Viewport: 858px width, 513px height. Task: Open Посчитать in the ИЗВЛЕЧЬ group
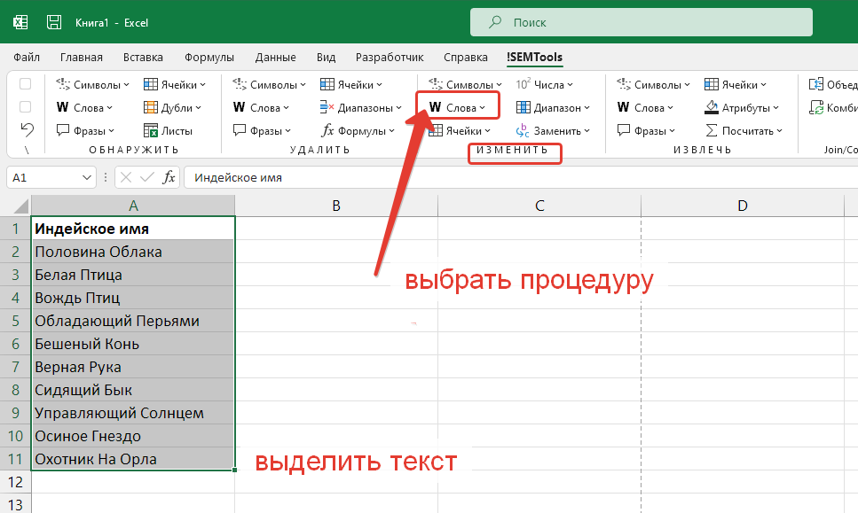744,130
